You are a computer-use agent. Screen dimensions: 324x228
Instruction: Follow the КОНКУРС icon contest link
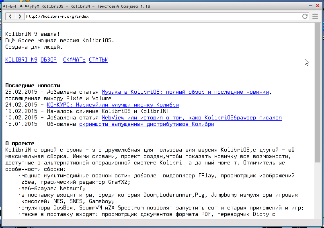point(113,105)
